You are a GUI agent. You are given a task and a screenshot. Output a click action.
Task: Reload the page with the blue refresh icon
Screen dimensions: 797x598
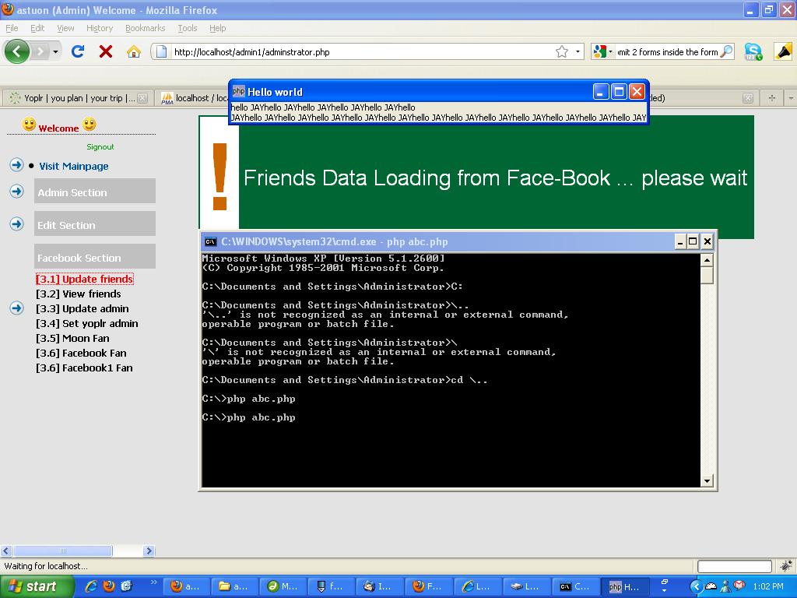click(78, 51)
